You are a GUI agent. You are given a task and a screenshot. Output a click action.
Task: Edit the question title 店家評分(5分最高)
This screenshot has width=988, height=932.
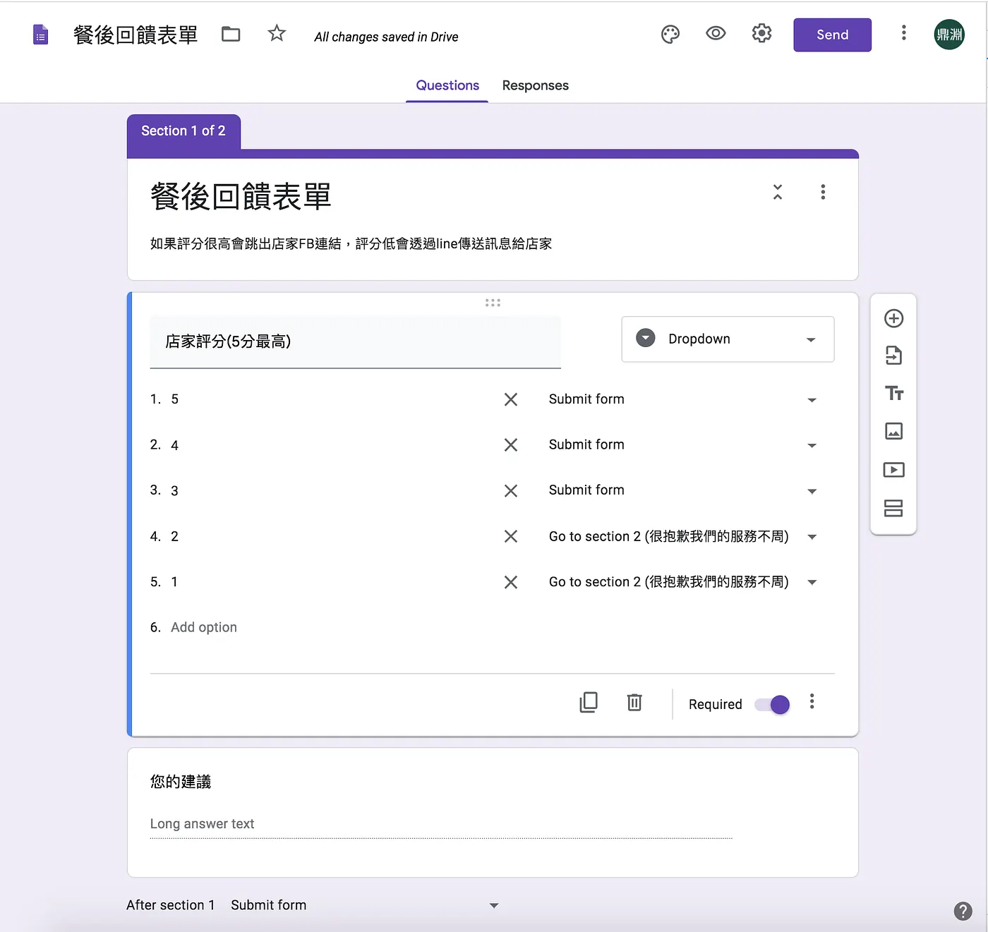[355, 342]
